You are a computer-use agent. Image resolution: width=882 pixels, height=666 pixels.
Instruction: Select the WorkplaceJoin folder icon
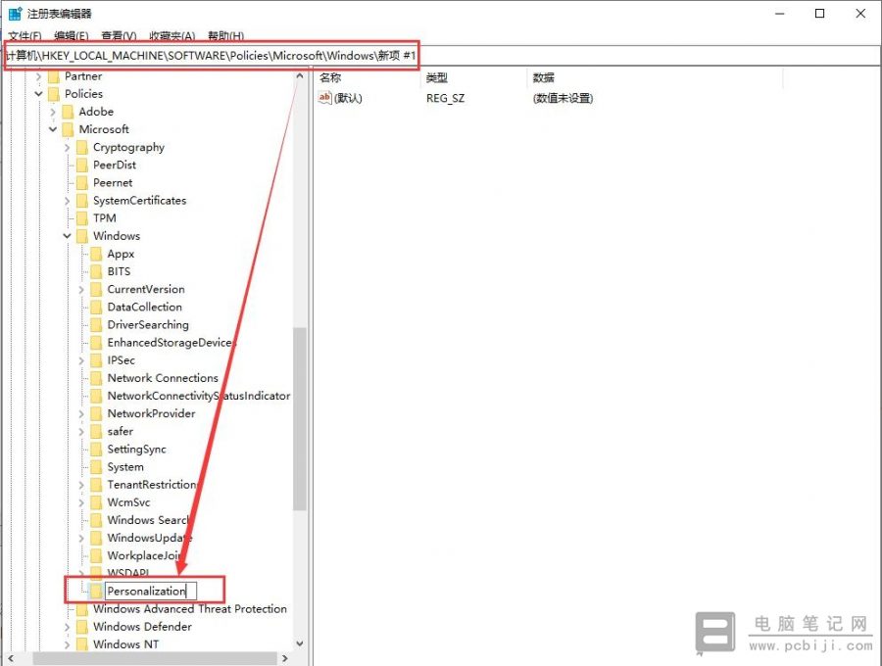[97, 555]
